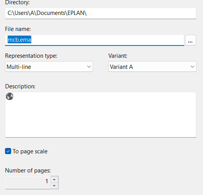The width and height of the screenshot is (203, 195).
Task: Open the Multi-line representation type dropdown
Action: 49,67
